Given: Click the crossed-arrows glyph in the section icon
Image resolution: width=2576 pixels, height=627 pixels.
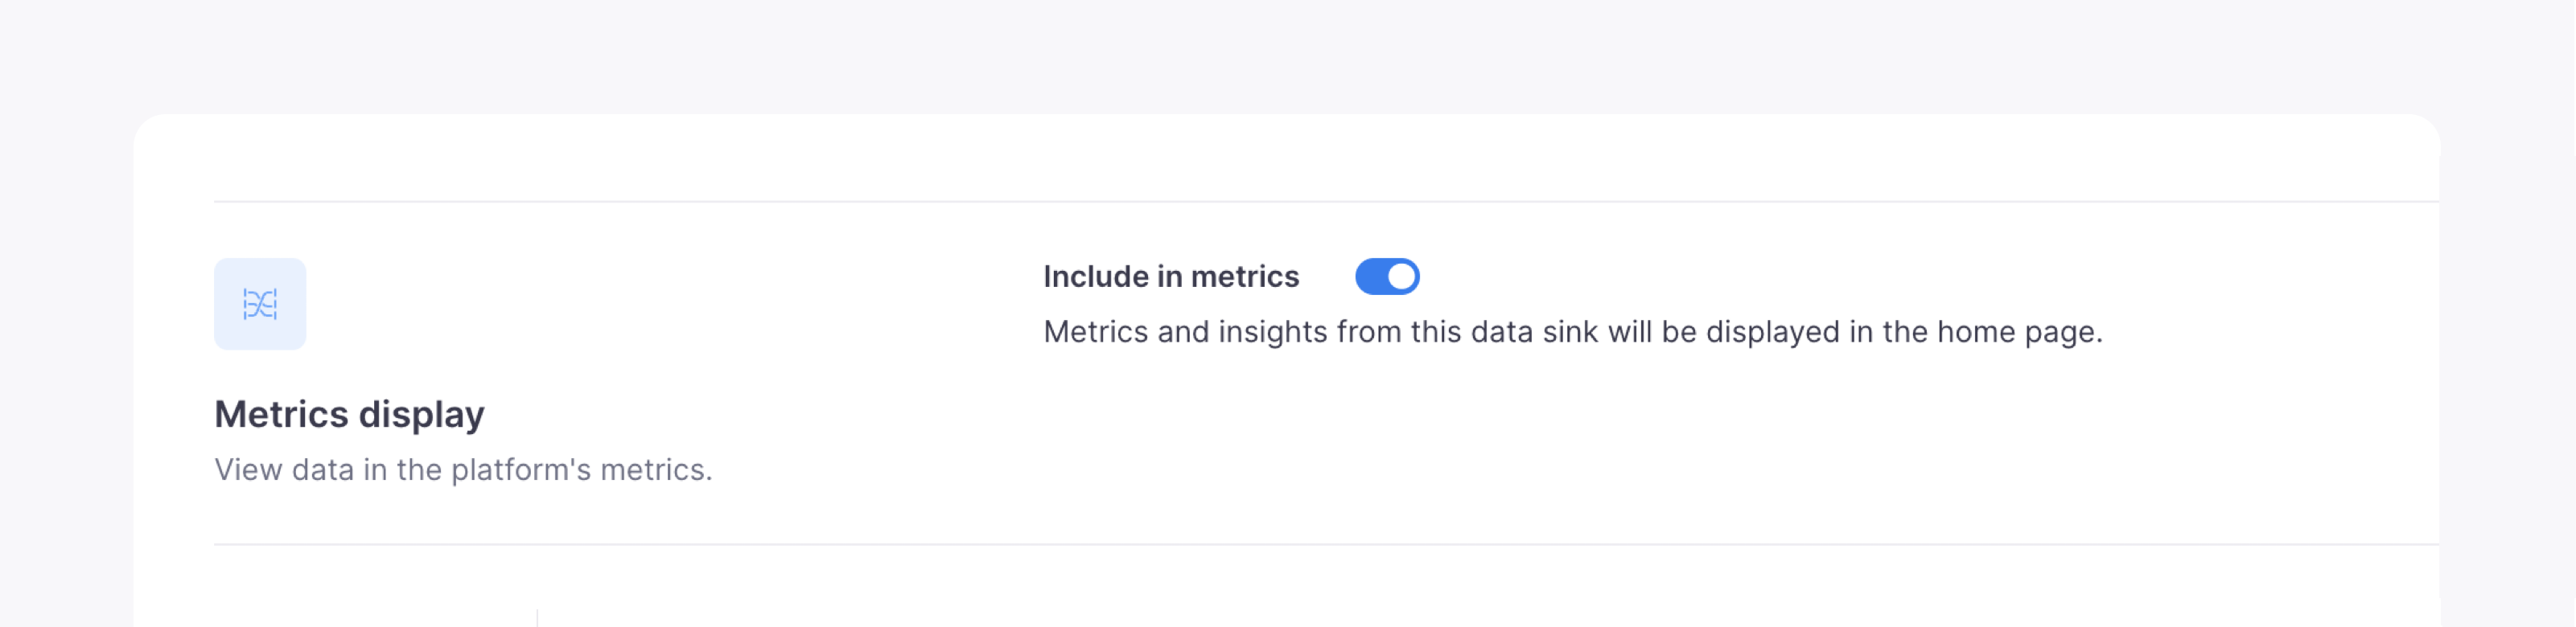Looking at the screenshot, I should (260, 304).
